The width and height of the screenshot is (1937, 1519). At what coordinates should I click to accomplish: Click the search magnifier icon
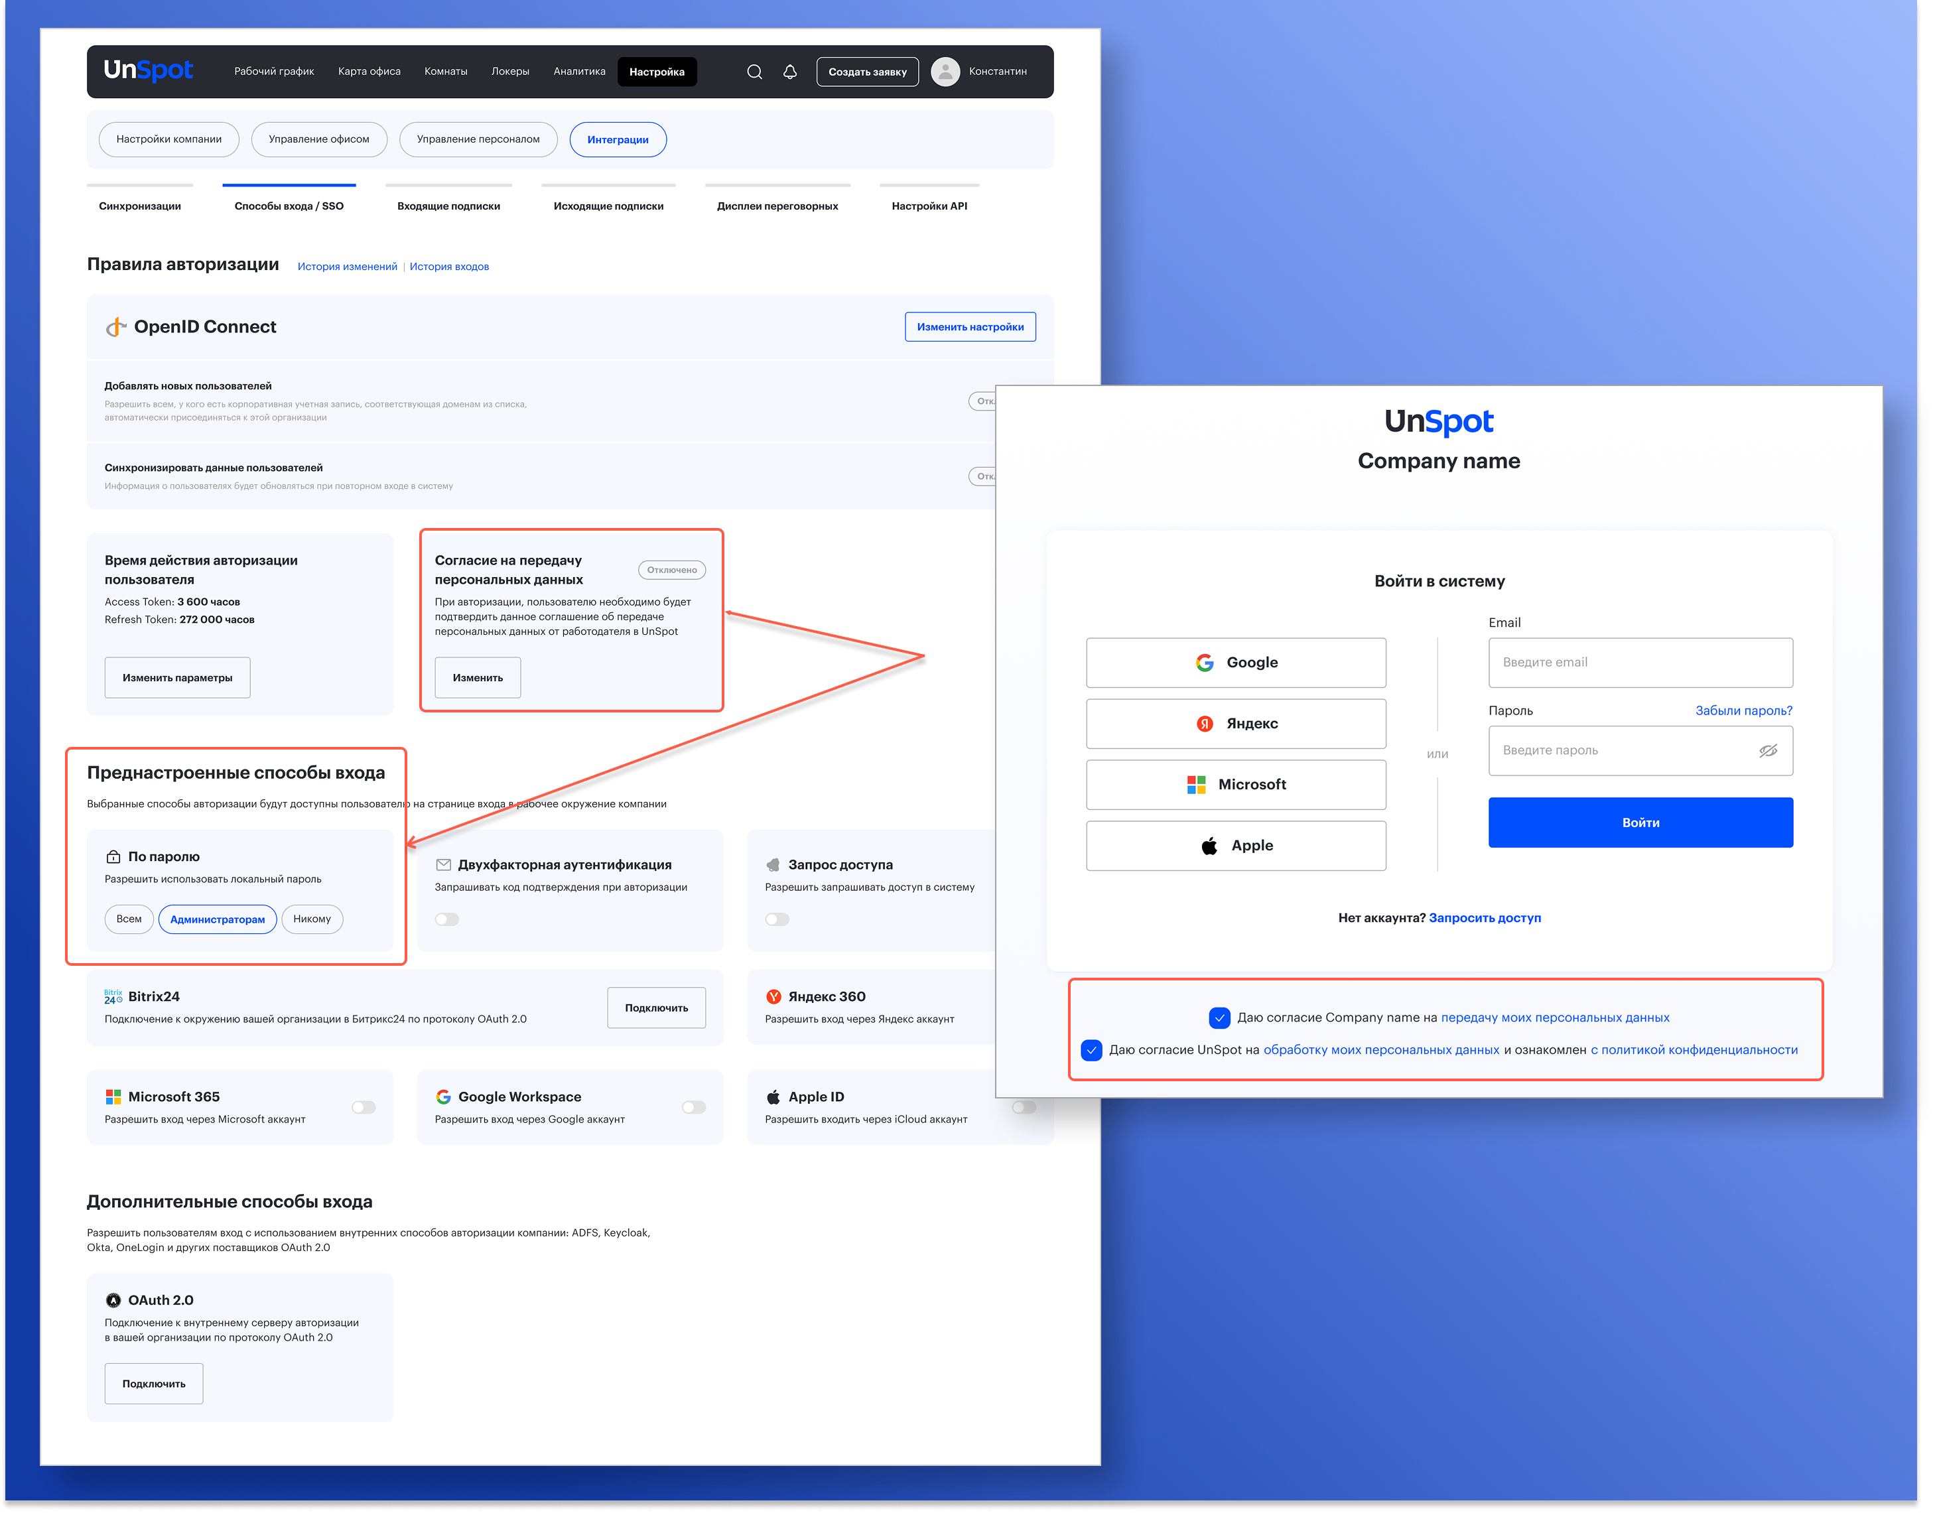click(x=754, y=72)
